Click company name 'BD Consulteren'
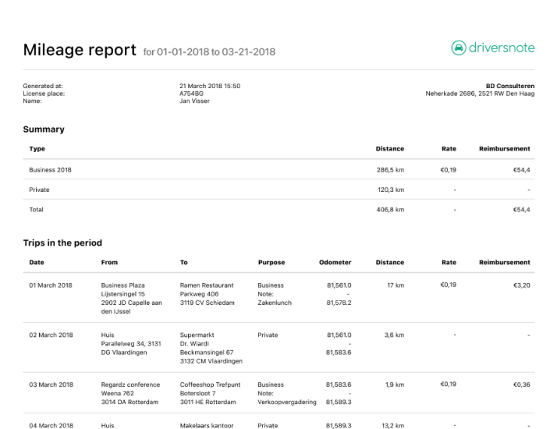The image size is (557, 429). (x=510, y=86)
